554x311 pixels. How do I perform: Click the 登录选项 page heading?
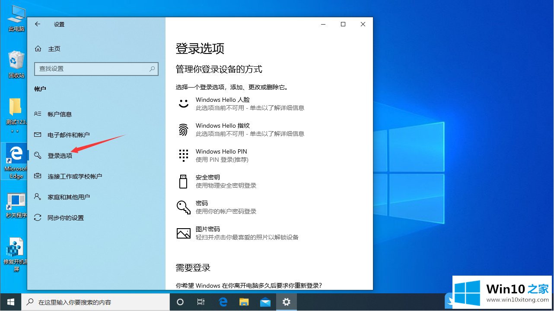(200, 48)
